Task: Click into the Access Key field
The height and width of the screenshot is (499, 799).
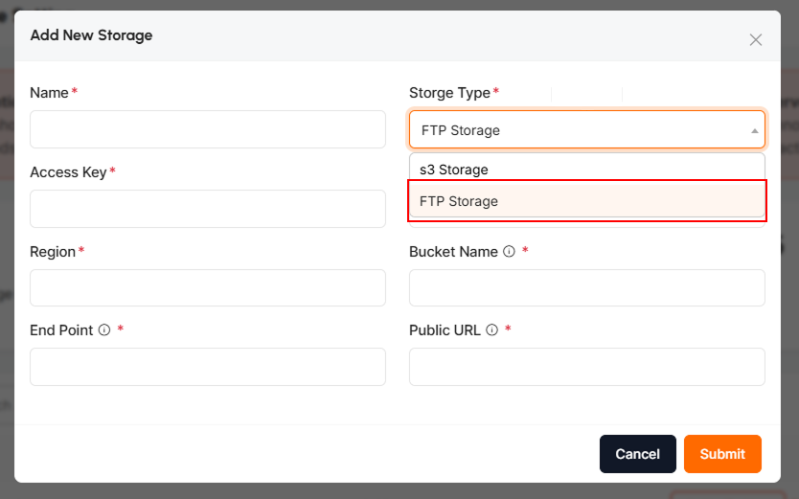Action: coord(208,209)
